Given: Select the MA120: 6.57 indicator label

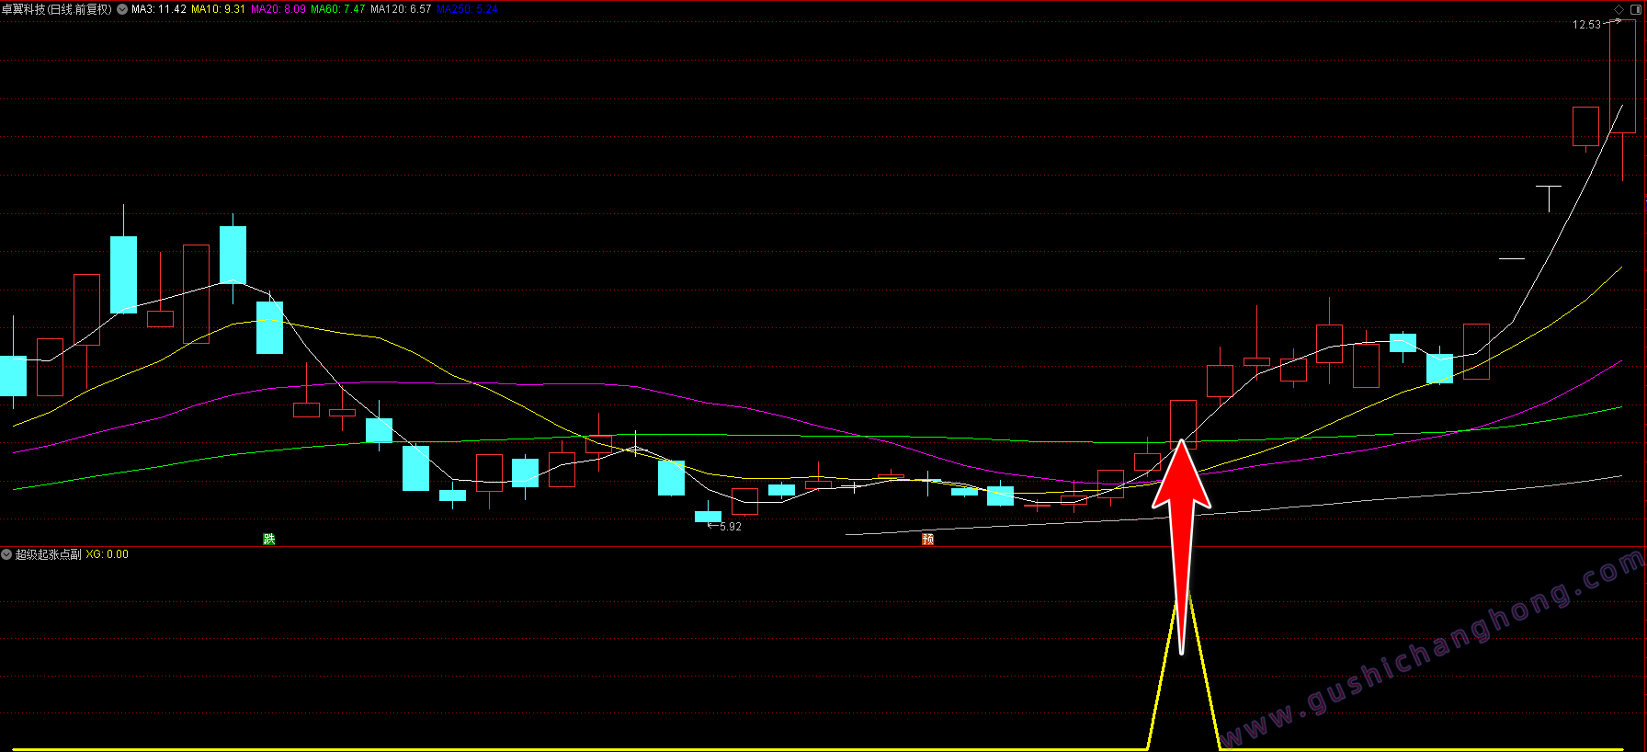Looking at the screenshot, I should pos(401,9).
